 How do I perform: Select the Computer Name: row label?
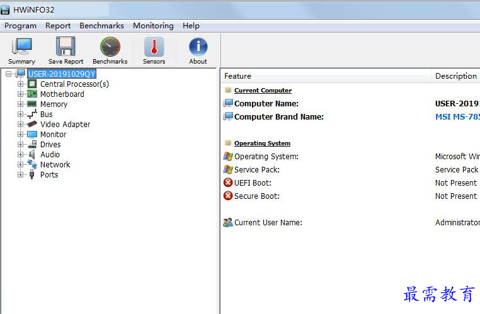click(266, 104)
